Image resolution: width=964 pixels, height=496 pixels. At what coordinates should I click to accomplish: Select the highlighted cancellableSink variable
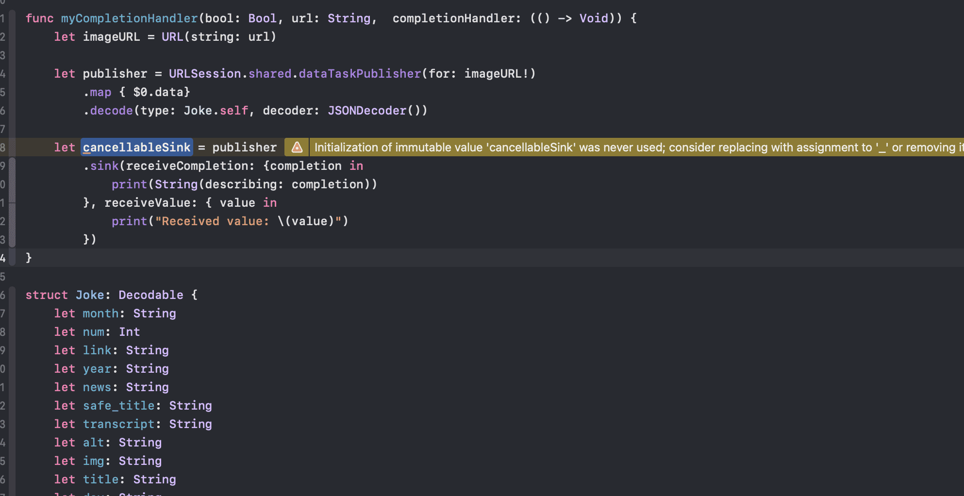coord(136,147)
